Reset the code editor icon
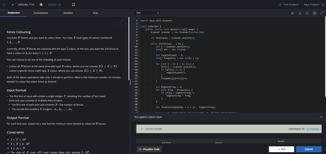The height and width of the screenshot is (154, 326). [307, 13]
